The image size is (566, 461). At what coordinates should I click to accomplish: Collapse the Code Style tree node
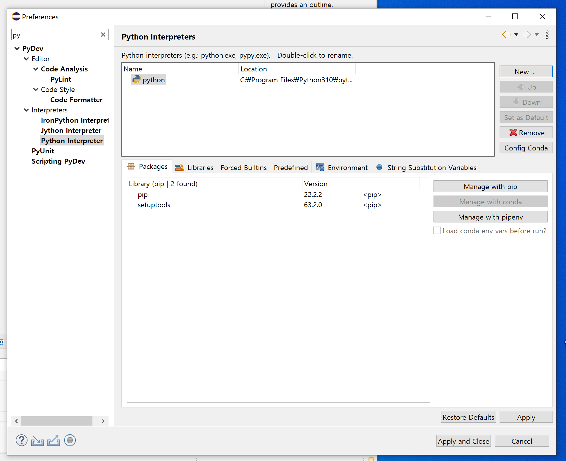tap(36, 90)
